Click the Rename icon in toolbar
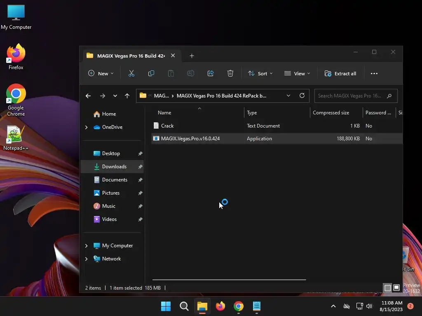422x316 pixels. 190,73
